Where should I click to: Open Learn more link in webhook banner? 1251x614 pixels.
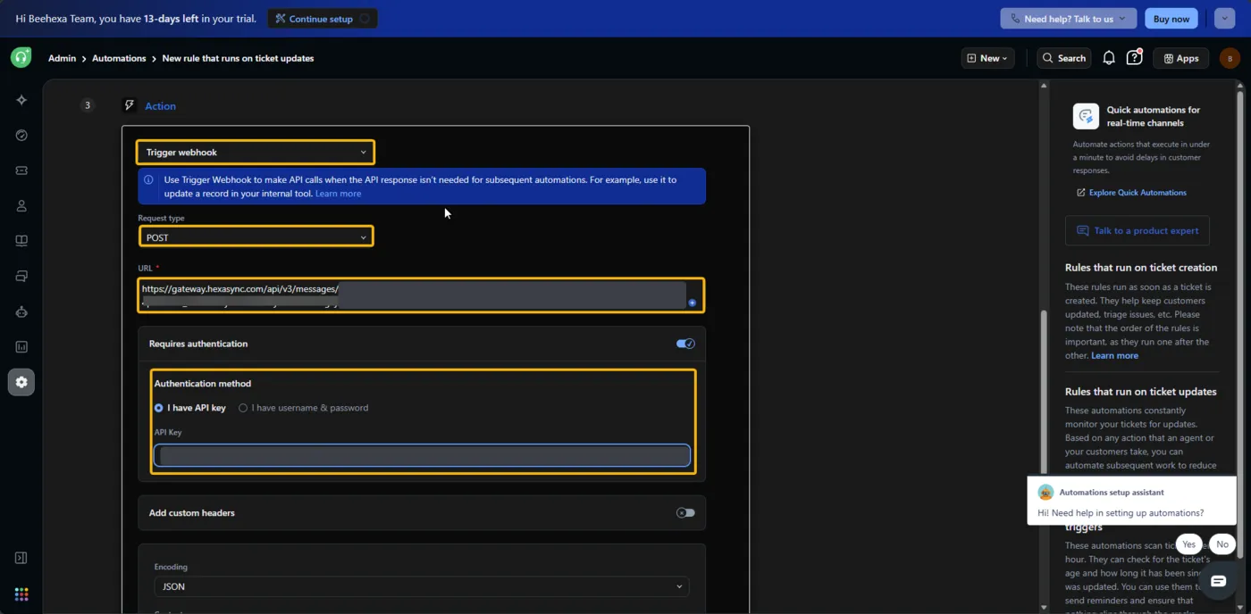point(338,194)
